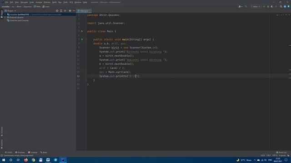Viewport: 291px width, 163px height.
Task: Go to previous highlighted error arrow
Action: [x=286, y=15]
